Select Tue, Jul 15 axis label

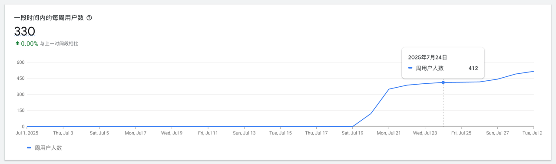280,133
